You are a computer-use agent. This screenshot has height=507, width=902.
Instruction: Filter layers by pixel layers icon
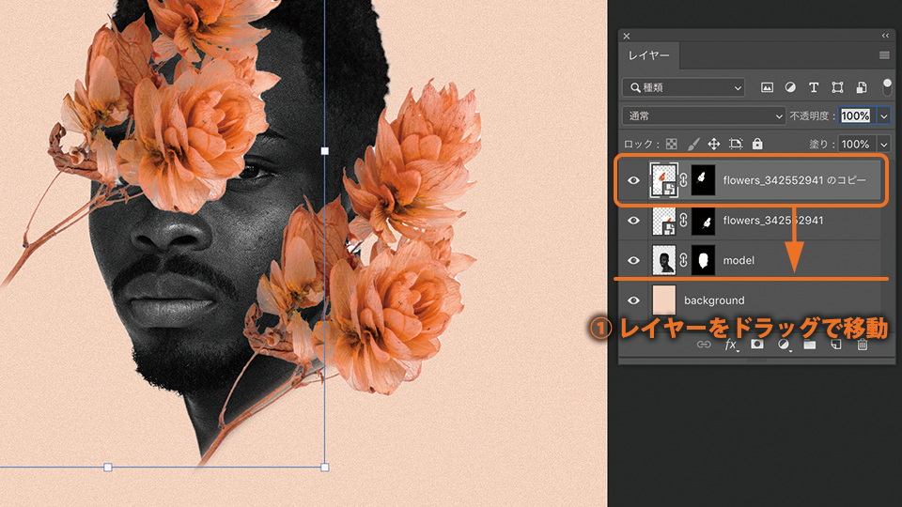[x=767, y=87]
